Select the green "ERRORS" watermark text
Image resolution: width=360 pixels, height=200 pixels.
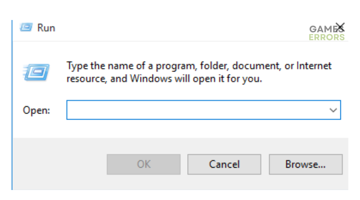(x=326, y=37)
